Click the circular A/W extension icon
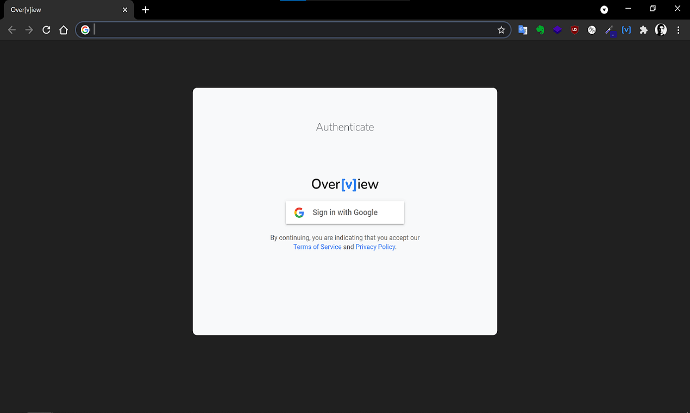 592,30
